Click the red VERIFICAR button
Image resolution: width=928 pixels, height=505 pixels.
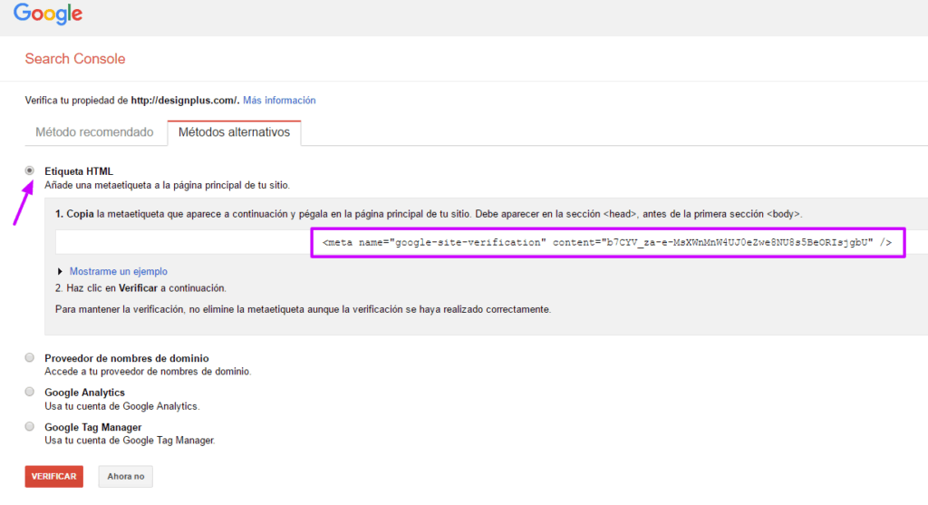(53, 477)
